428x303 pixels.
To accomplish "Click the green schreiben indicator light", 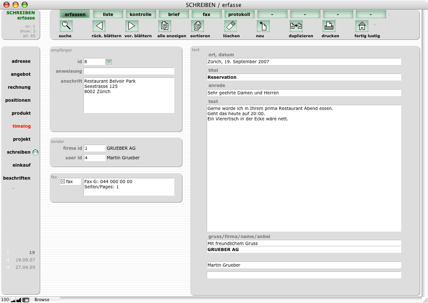I will [x=35, y=152].
